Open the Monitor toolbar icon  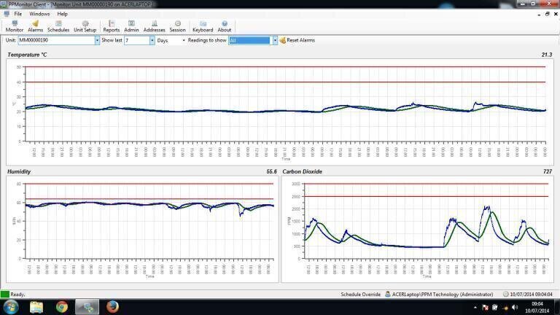click(x=15, y=26)
